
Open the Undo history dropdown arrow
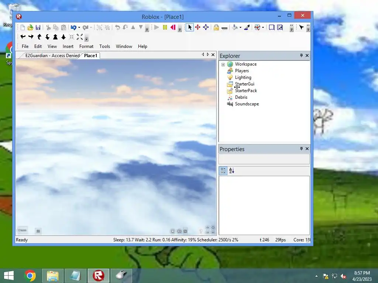[x=79, y=27]
